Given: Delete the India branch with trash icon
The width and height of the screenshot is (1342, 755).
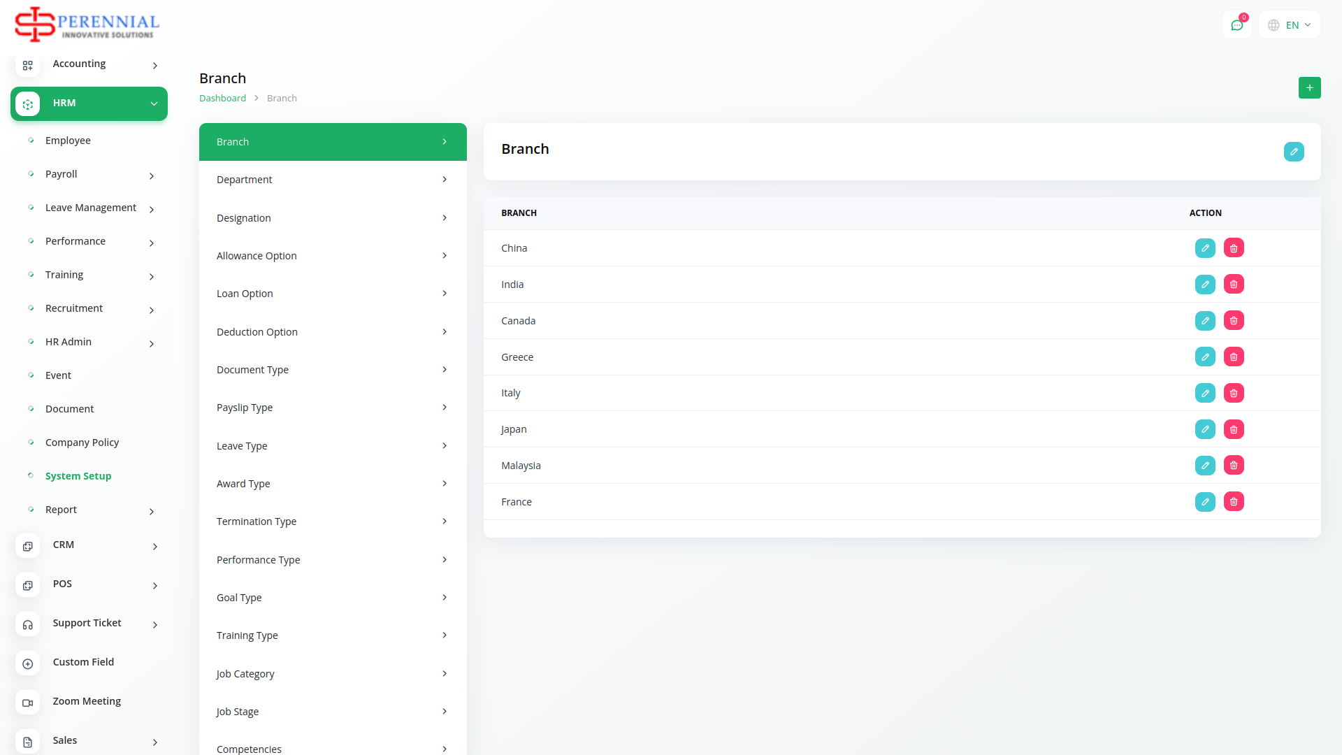Looking at the screenshot, I should point(1234,285).
